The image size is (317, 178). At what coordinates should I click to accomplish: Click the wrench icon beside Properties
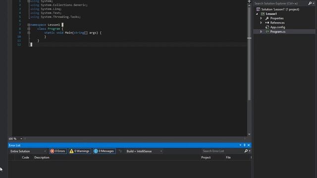coord(267,18)
